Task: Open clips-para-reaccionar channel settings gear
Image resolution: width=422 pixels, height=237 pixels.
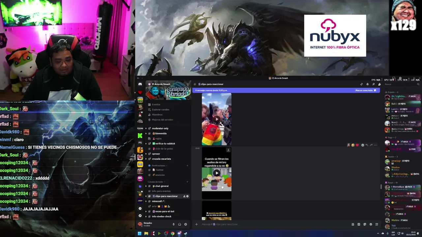Action: pos(187,196)
